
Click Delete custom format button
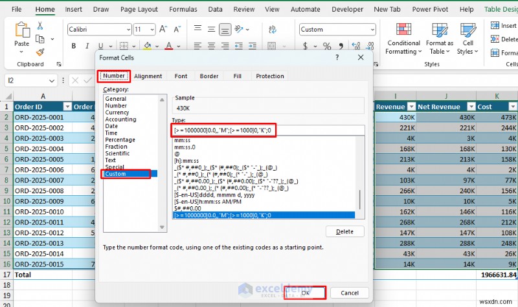coord(345,231)
